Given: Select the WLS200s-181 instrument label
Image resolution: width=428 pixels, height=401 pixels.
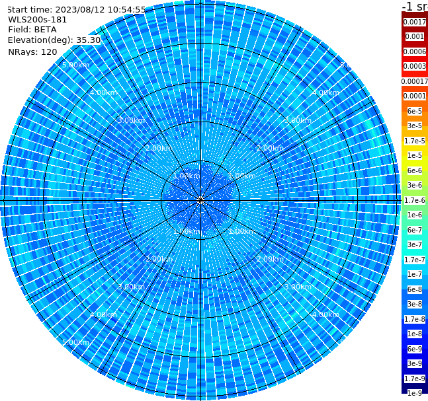Looking at the screenshot, I should click(38, 20).
